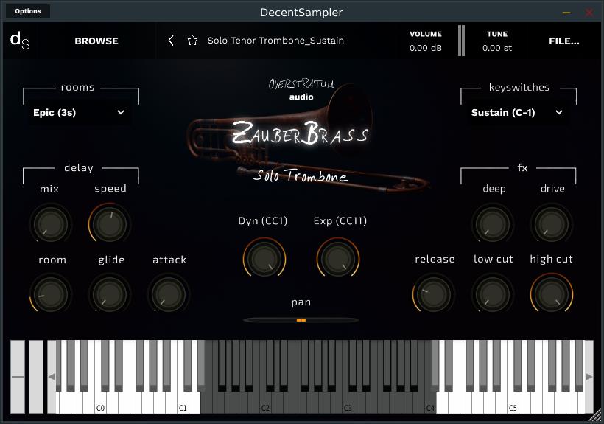Click the chevron arrow of keyswitches dropdown
604x424 pixels.
coord(559,113)
